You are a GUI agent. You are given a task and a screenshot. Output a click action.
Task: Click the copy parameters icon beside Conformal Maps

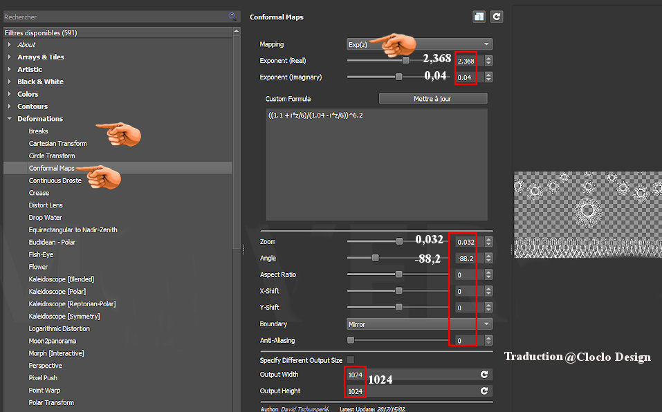pyautogui.click(x=479, y=17)
